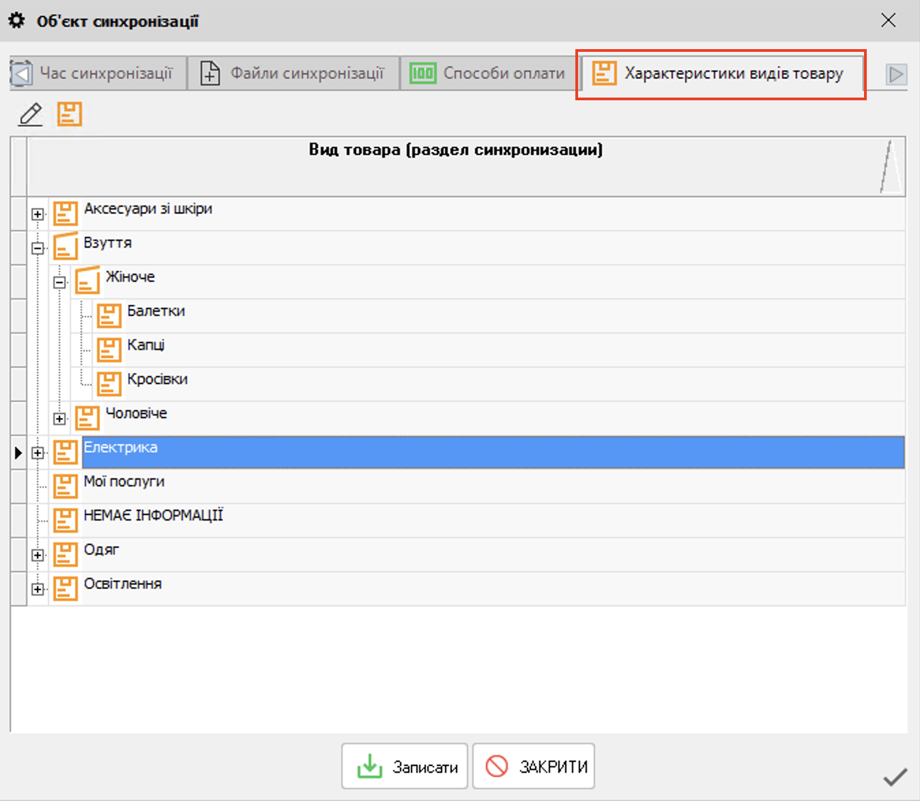The width and height of the screenshot is (920, 801).
Task: Click the pencil edit icon in toolbar
Action: 30,115
